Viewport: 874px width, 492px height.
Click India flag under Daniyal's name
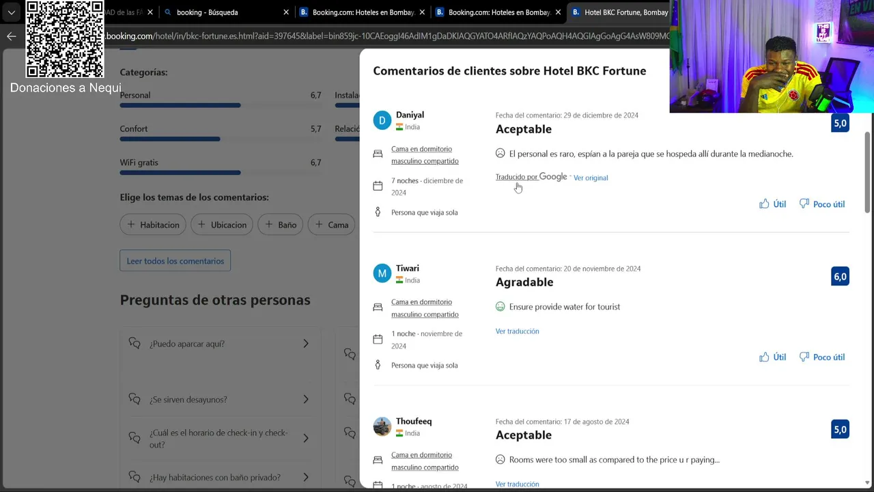[x=399, y=127]
